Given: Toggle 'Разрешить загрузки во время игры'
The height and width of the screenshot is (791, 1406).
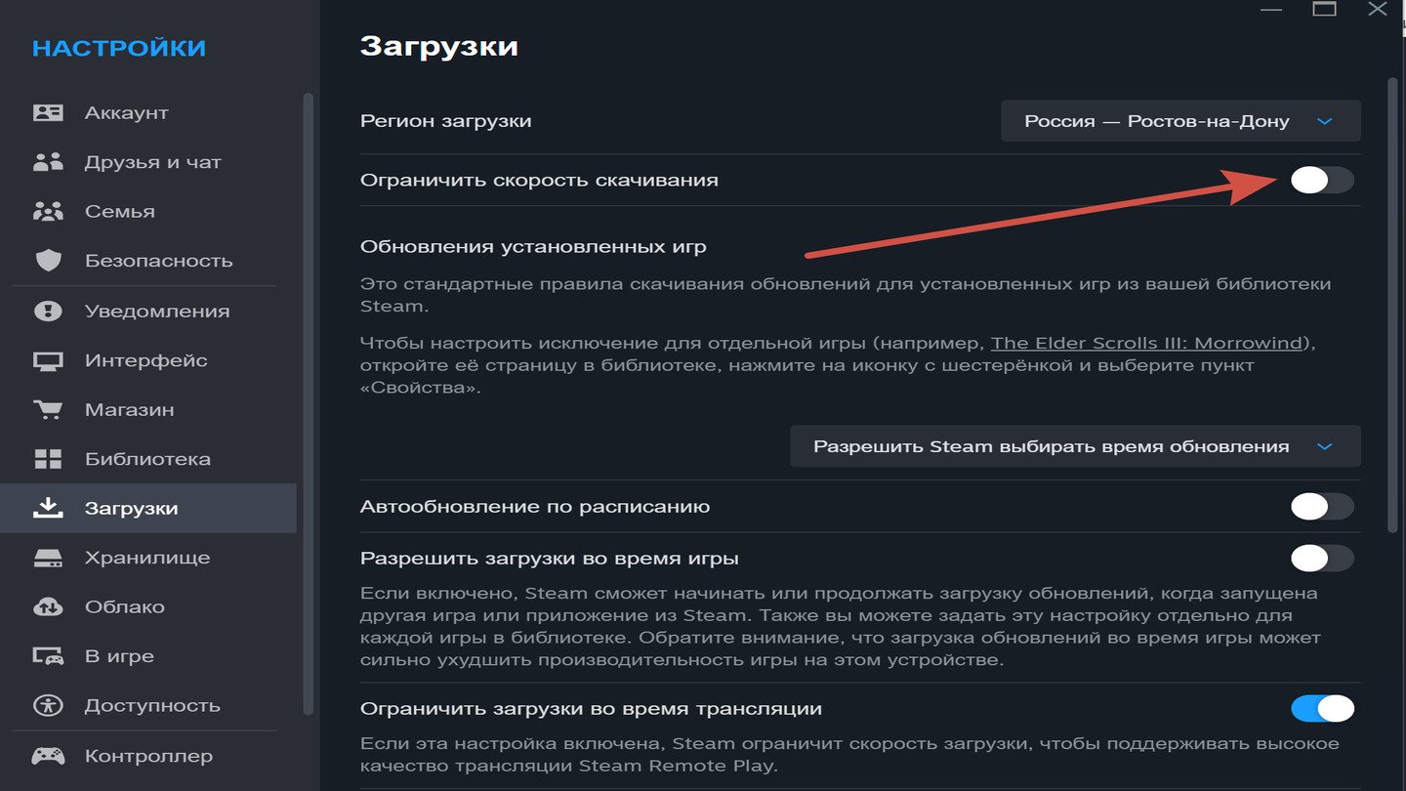Looking at the screenshot, I should click(x=1322, y=559).
